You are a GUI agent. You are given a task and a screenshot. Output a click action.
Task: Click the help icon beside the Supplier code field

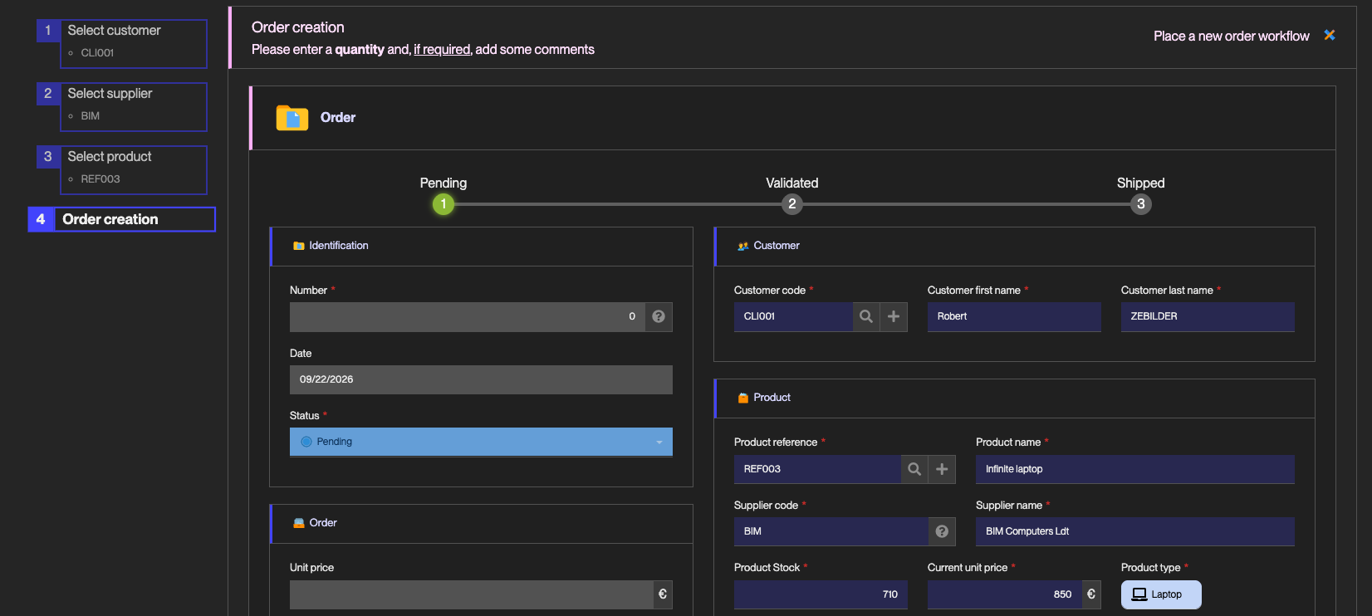tap(942, 531)
